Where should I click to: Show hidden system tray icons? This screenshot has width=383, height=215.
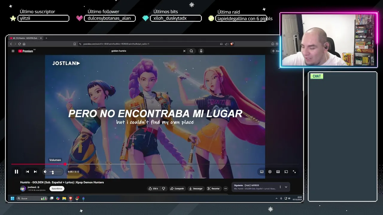276,198
